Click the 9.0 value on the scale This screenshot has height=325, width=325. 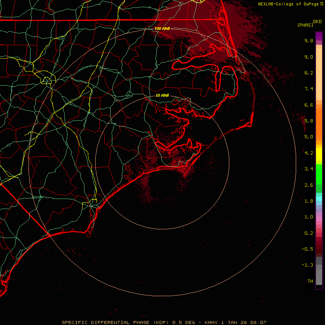pos(309,57)
